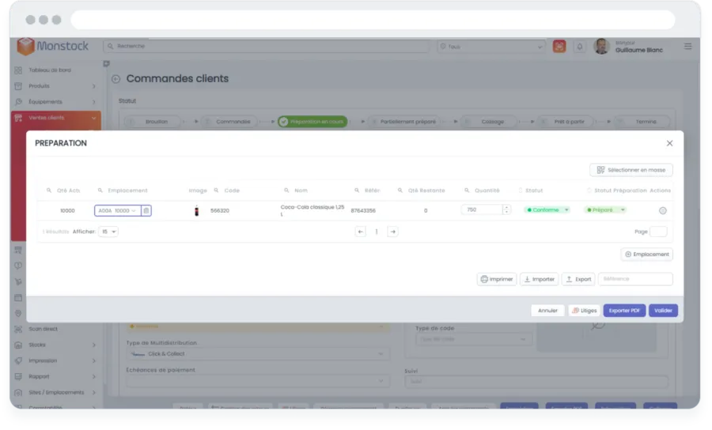Open the Litiges button
This screenshot has width=712, height=430.
coord(584,311)
